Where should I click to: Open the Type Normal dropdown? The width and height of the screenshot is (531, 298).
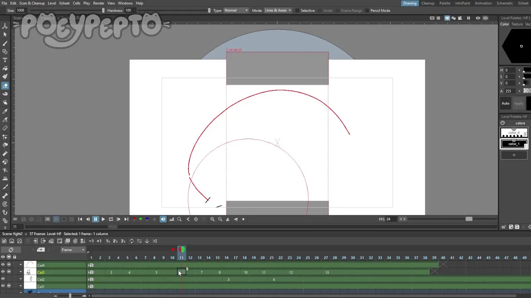tap(236, 10)
